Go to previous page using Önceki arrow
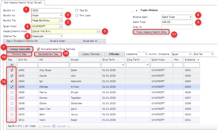The width and height of the screenshot is (217, 130). tap(40, 126)
